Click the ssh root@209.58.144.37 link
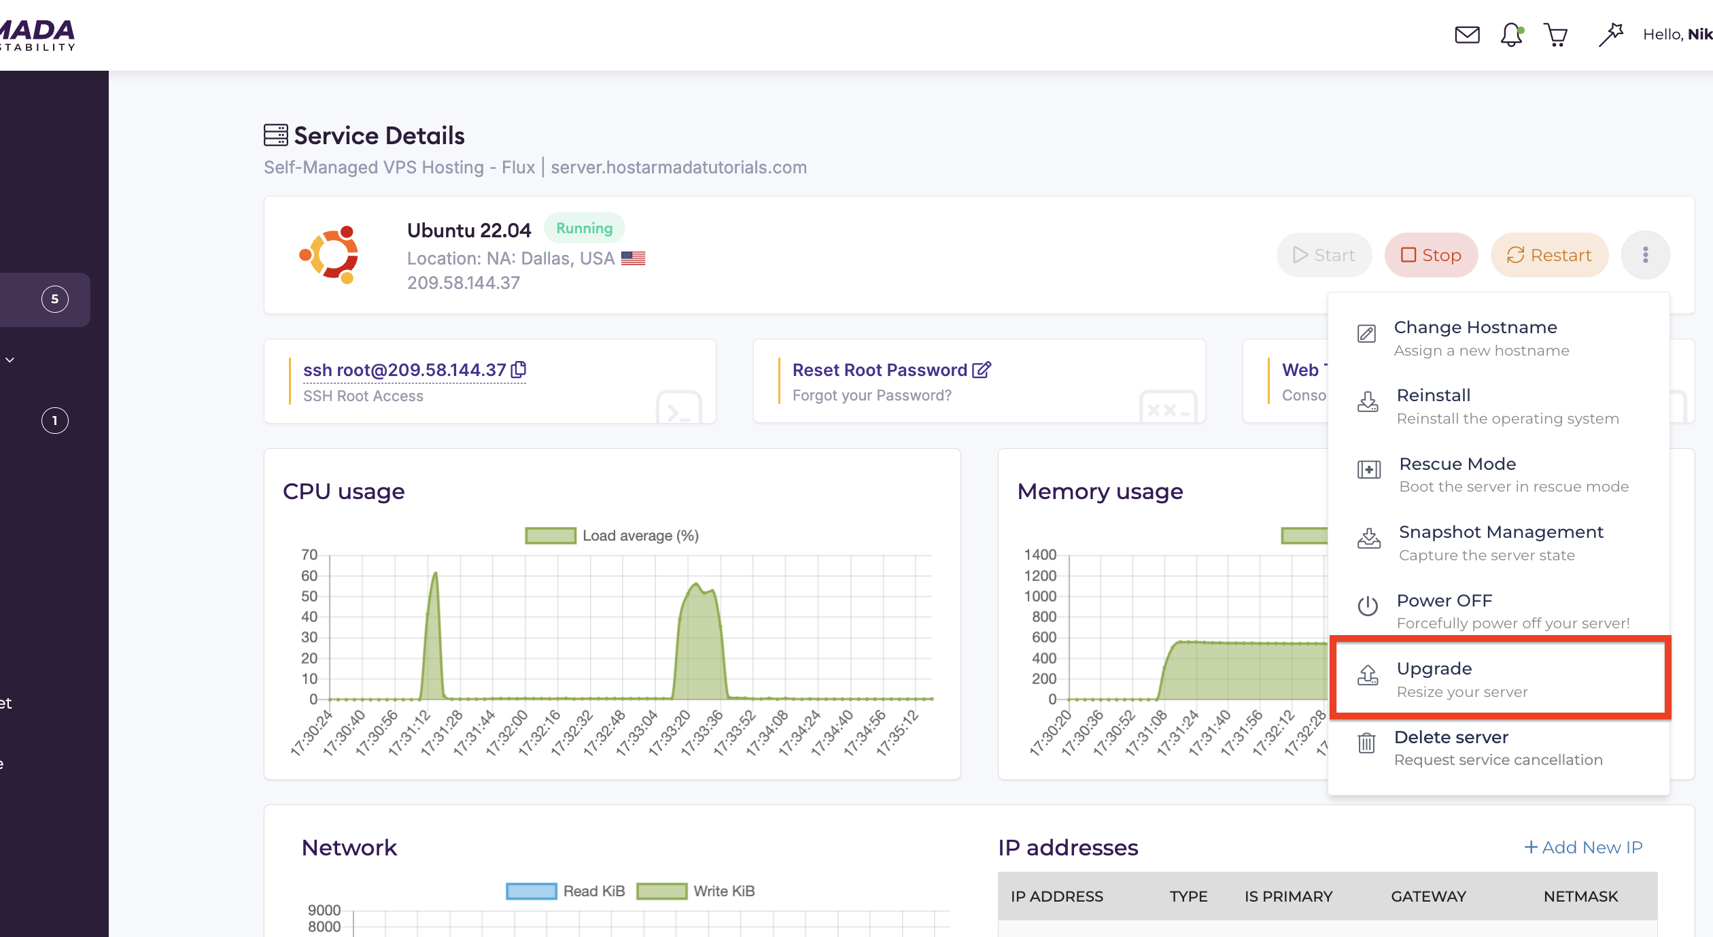This screenshot has width=1713, height=937. click(404, 370)
